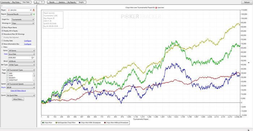Click the Refresh button
Screen dimensions: 253x131
[x=247, y=2]
